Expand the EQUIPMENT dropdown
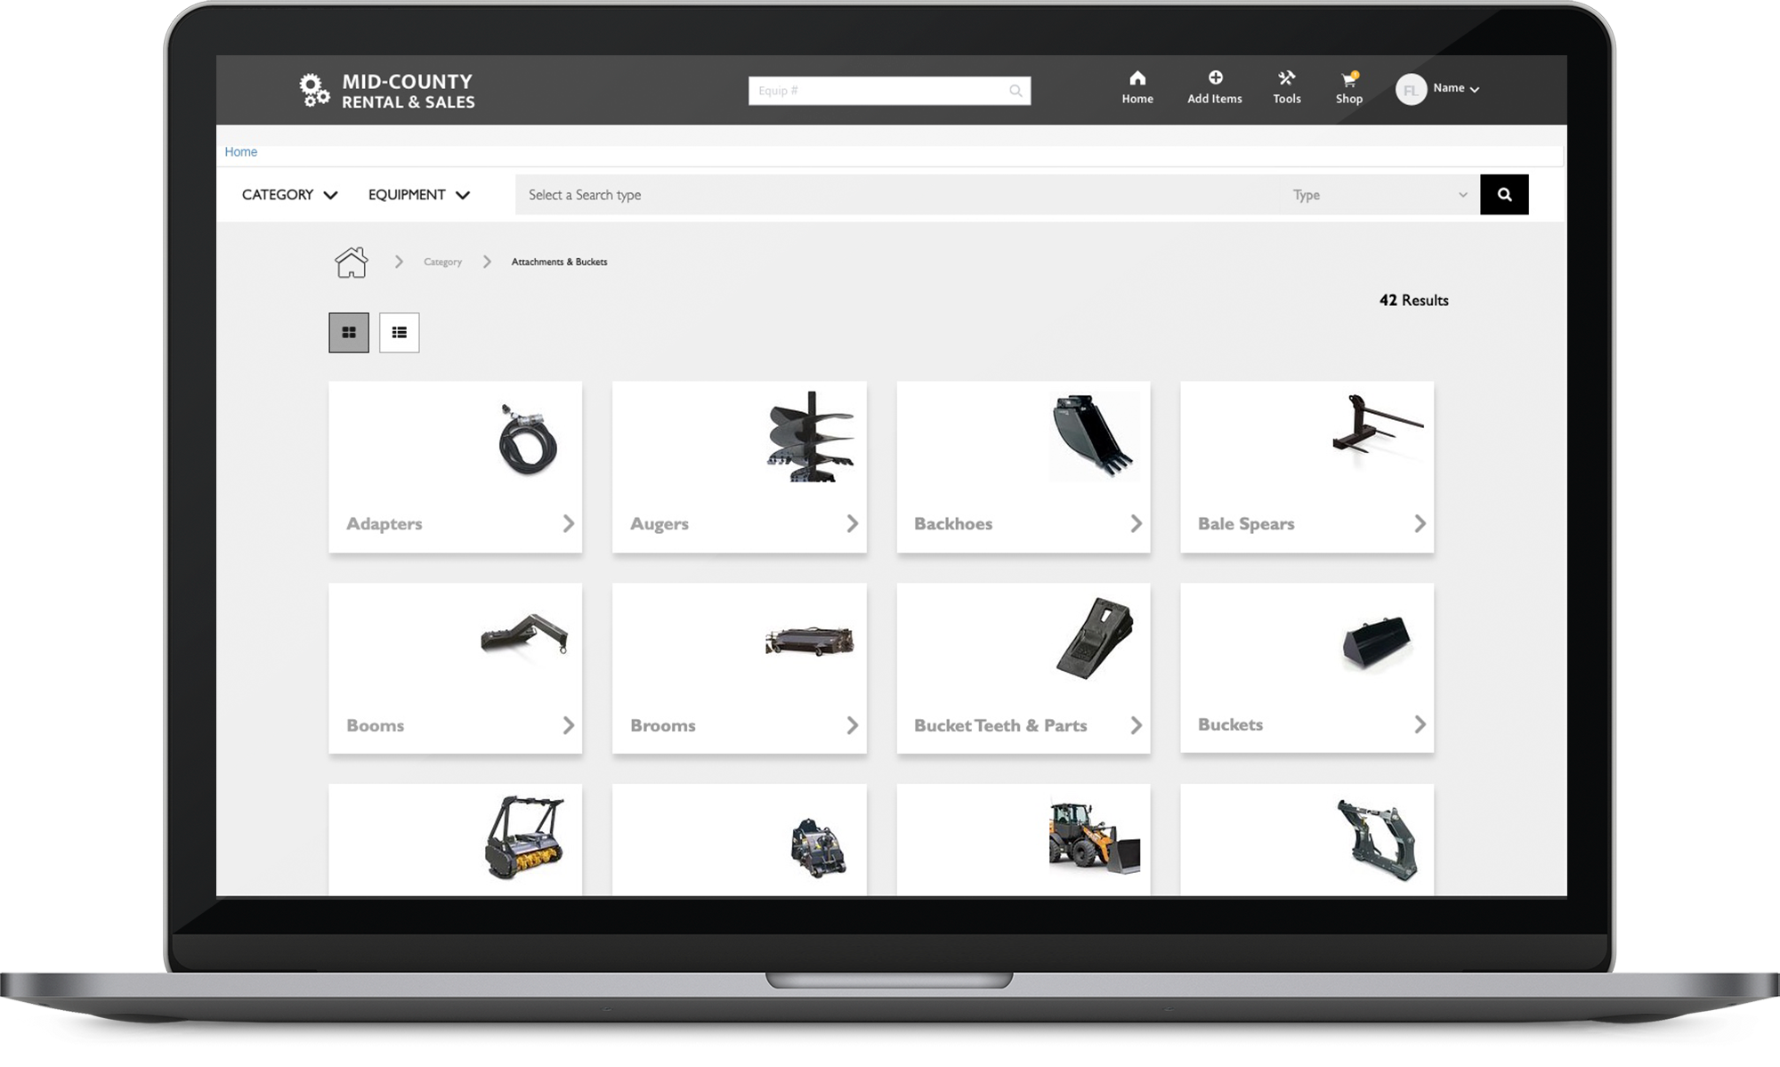The image size is (1780, 1067). (x=417, y=194)
